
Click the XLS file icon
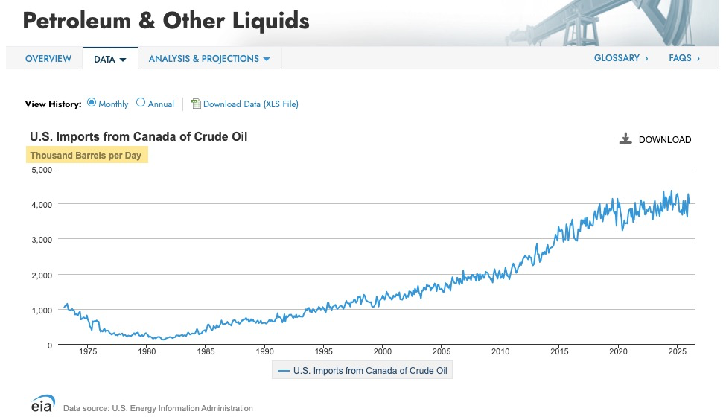pos(196,104)
